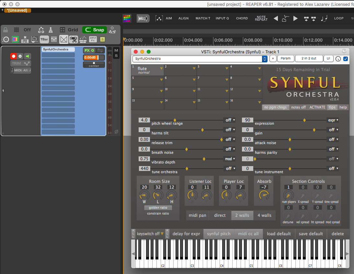Click the metronome icon
354x274 pixels.
(x=51, y=30)
